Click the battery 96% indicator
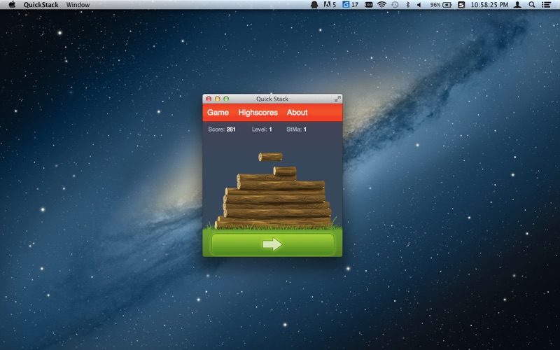Viewport: 560px width, 350px height. click(441, 5)
